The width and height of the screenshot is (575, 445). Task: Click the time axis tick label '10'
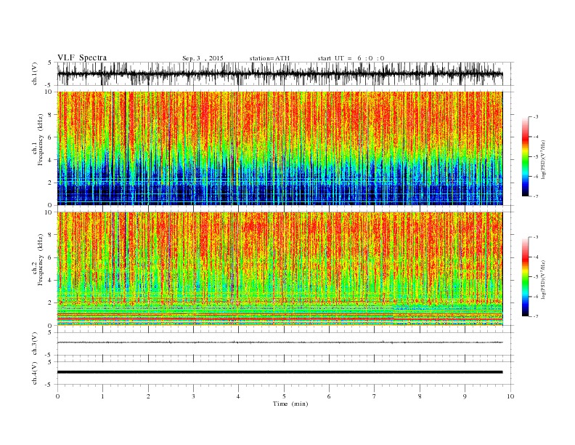(x=510, y=396)
